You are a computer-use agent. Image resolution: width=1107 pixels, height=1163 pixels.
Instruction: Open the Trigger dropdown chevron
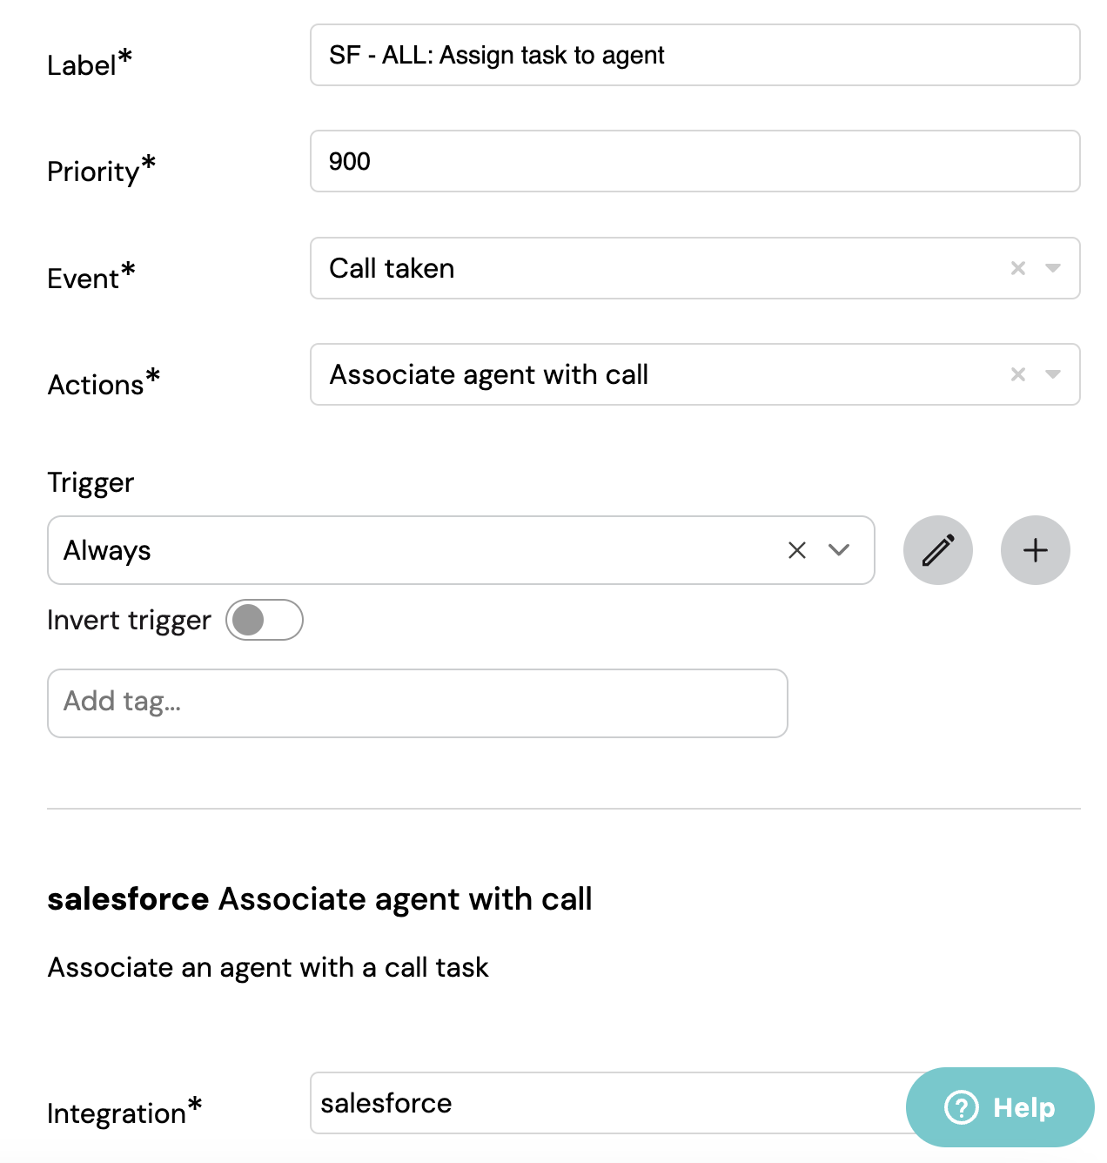tap(839, 550)
